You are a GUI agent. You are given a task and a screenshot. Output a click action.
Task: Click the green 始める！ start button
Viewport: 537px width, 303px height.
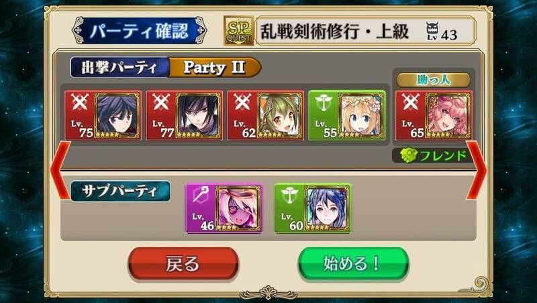[x=353, y=264]
